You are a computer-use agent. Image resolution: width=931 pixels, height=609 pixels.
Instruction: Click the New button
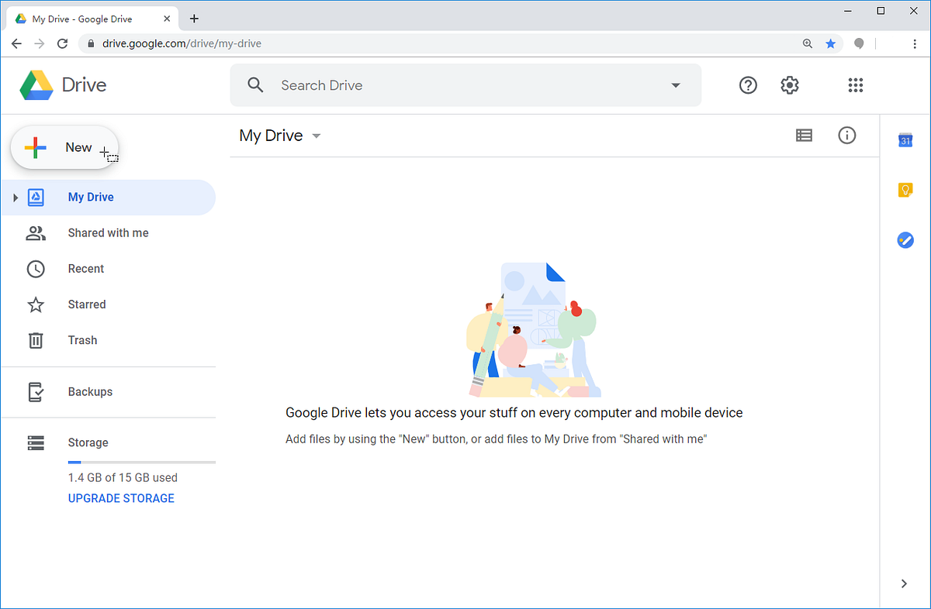tap(64, 147)
